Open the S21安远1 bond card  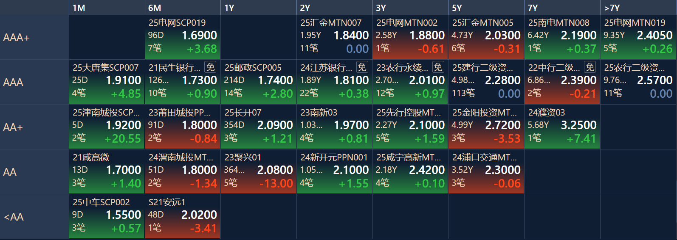(x=183, y=216)
